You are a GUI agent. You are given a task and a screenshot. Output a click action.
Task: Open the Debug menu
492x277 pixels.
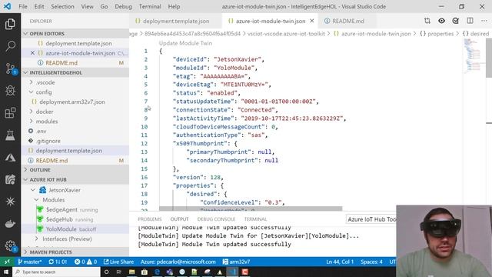[x=123, y=6]
